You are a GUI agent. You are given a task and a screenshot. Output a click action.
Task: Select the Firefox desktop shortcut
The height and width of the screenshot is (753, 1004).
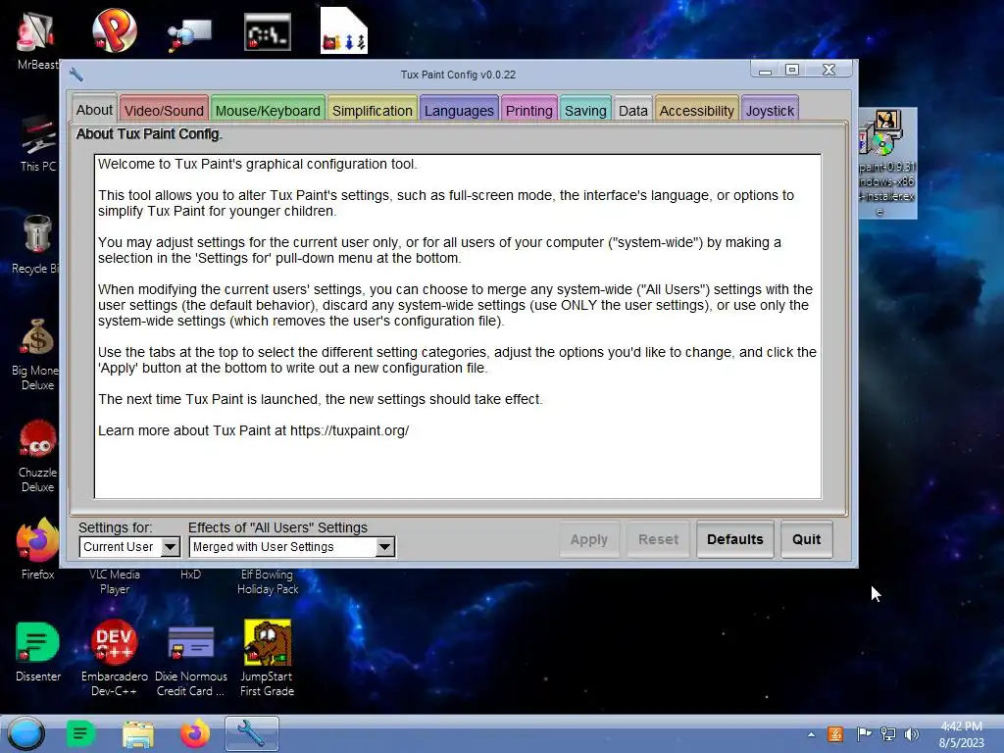coord(37,549)
